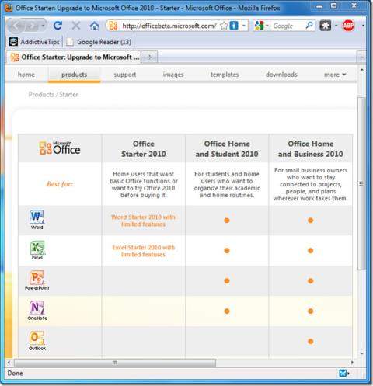Click the Firefox logo in the title bar
This screenshot has width=373, height=386.
9,8
